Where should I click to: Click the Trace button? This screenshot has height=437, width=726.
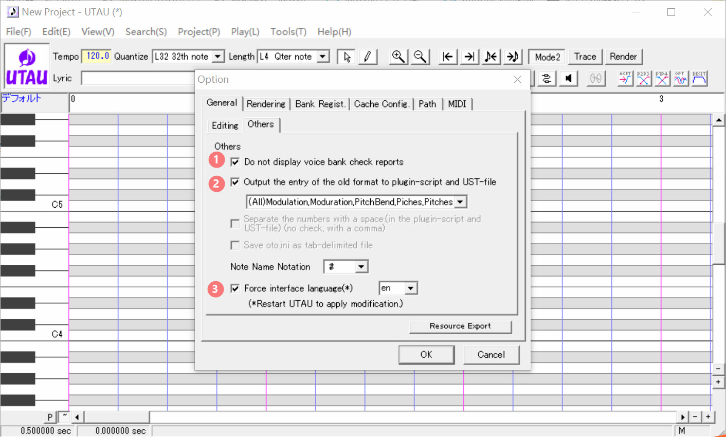585,57
